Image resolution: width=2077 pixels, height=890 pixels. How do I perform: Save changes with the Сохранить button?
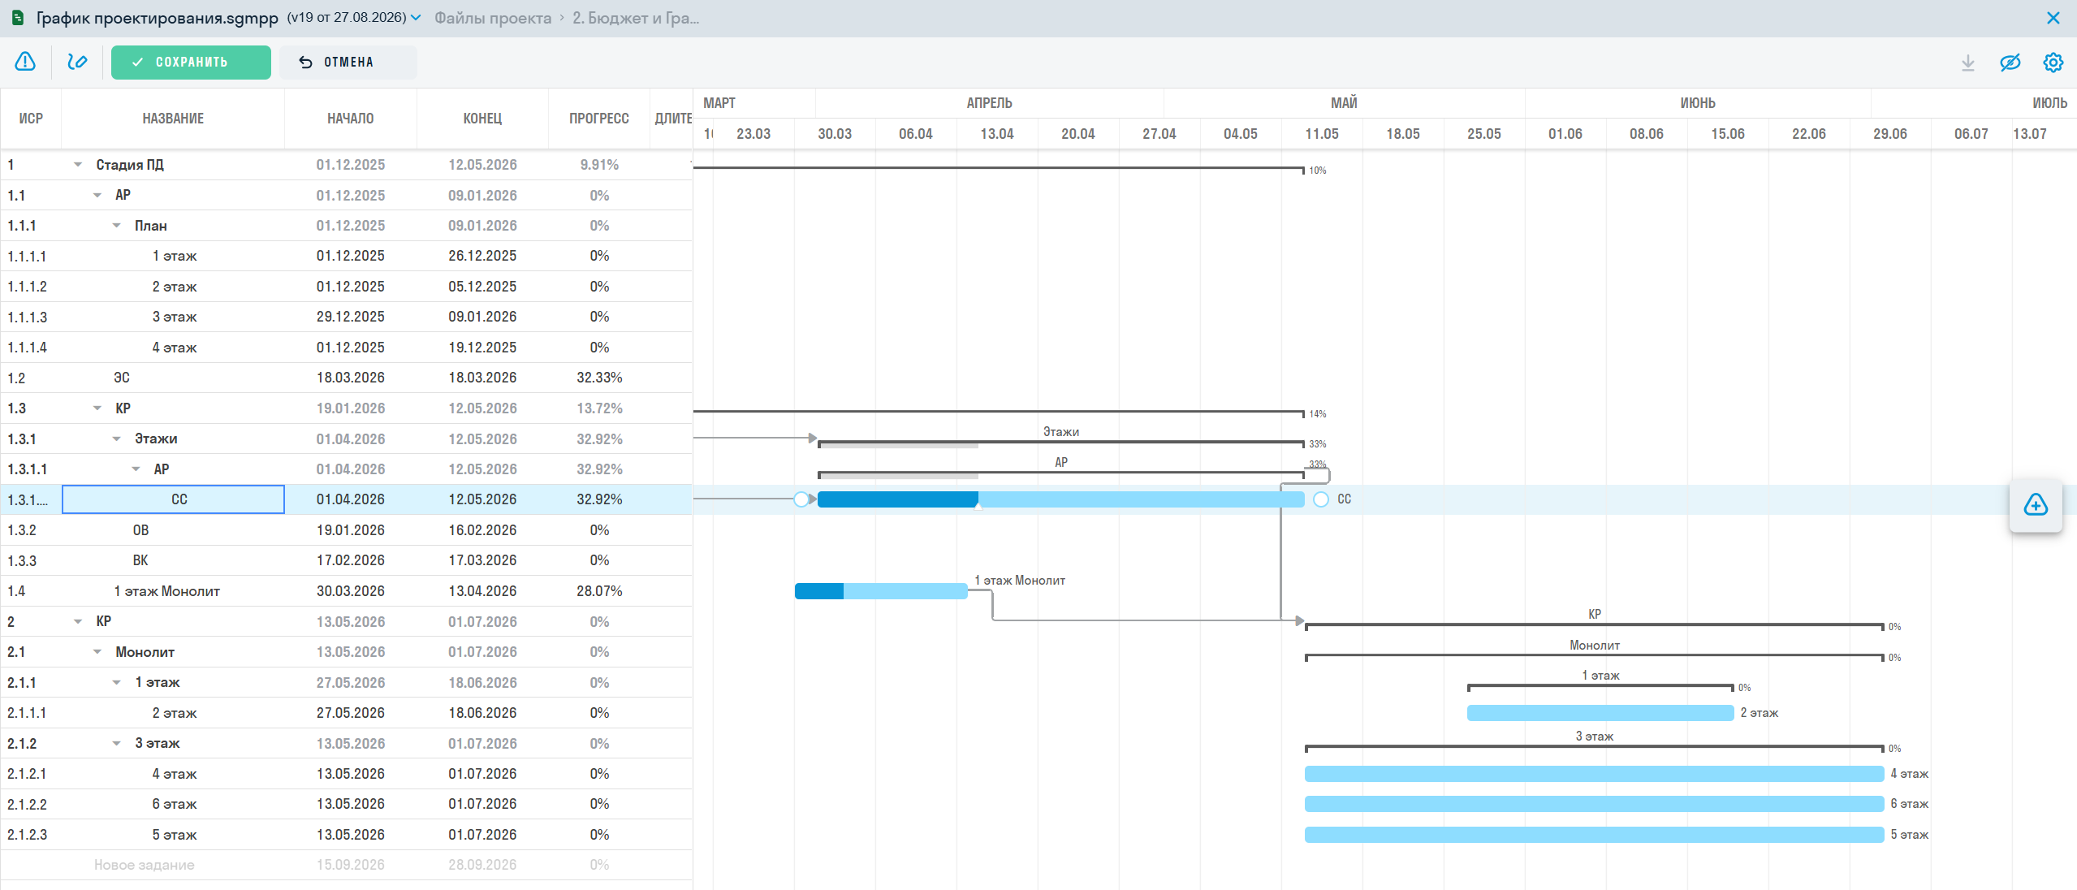191,62
